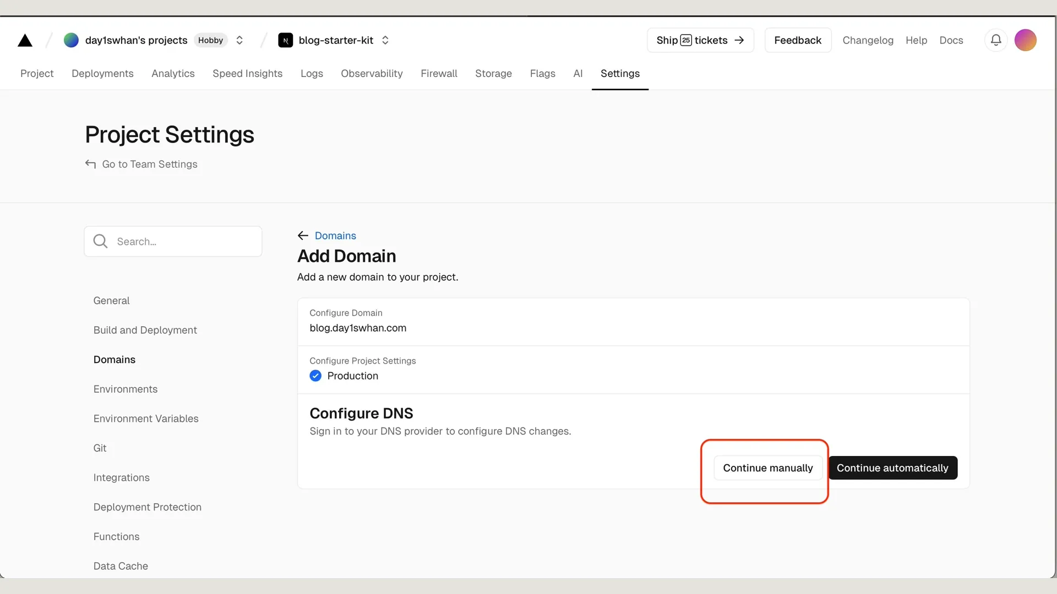Screen dimensions: 1057x594
Task: Open General settings section
Action: click(x=111, y=300)
